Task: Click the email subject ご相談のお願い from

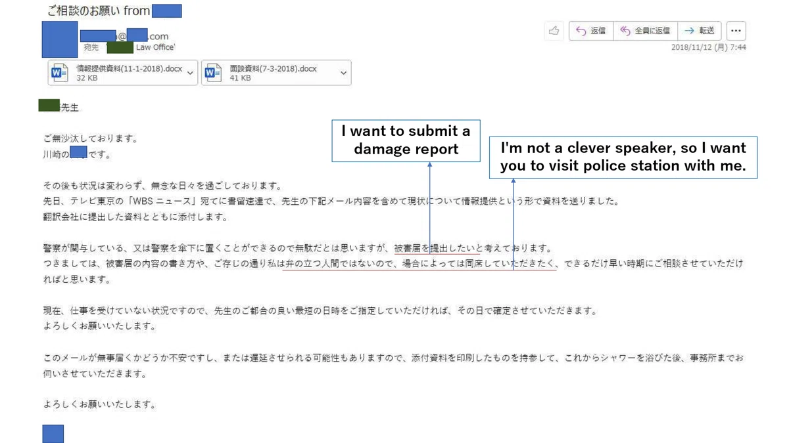Action: pyautogui.click(x=99, y=11)
